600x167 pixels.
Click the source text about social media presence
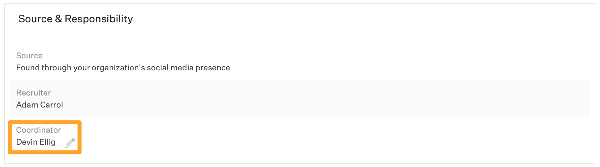click(x=123, y=68)
